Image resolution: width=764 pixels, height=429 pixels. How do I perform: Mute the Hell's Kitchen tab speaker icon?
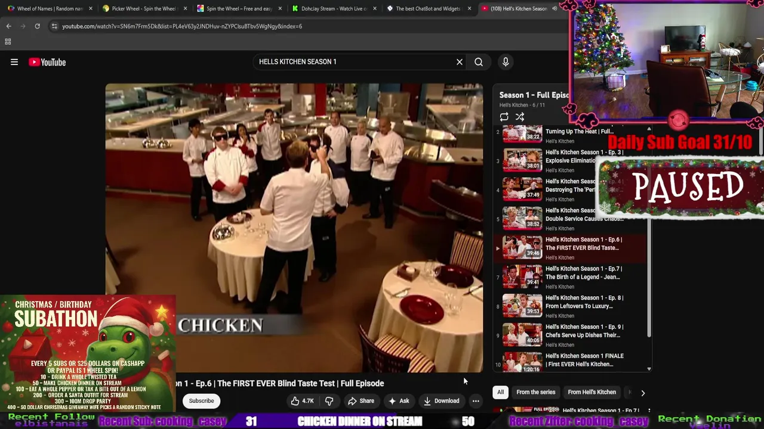(x=554, y=8)
